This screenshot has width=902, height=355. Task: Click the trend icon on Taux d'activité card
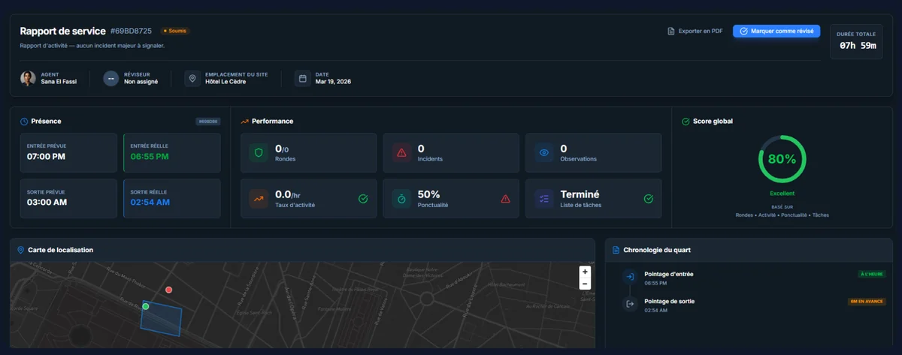259,198
